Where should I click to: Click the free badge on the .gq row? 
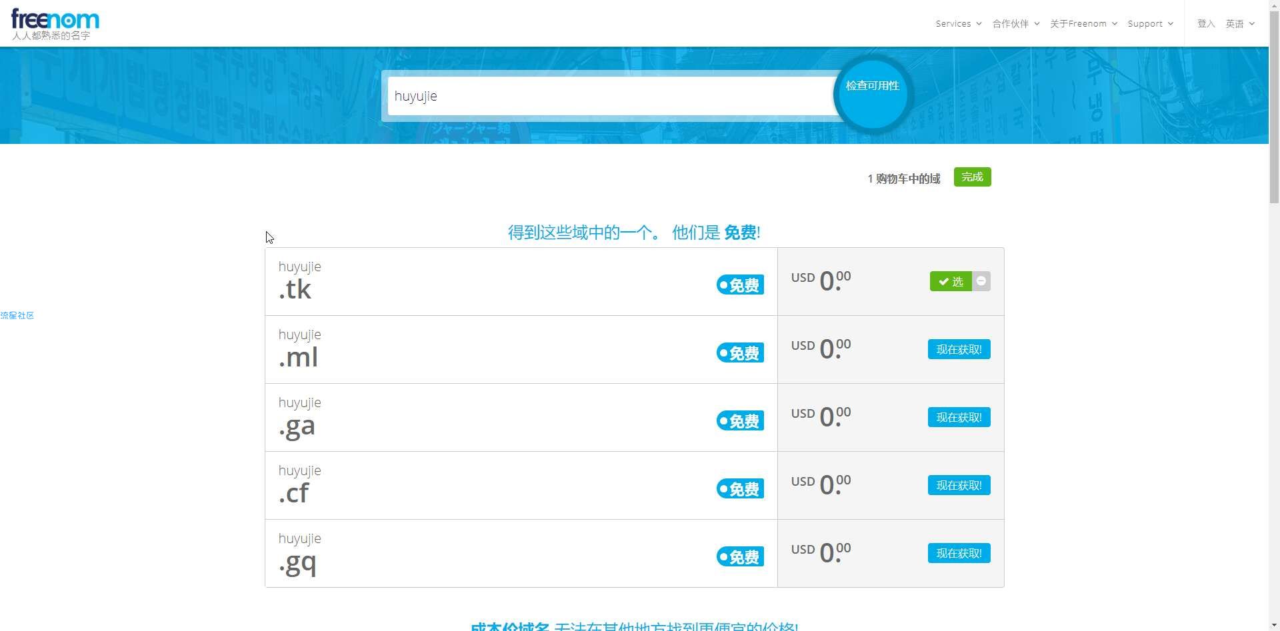tap(740, 557)
